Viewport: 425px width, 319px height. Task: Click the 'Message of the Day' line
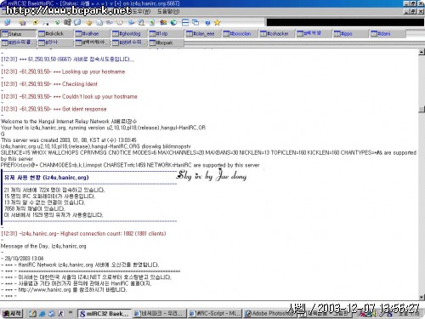point(43,246)
